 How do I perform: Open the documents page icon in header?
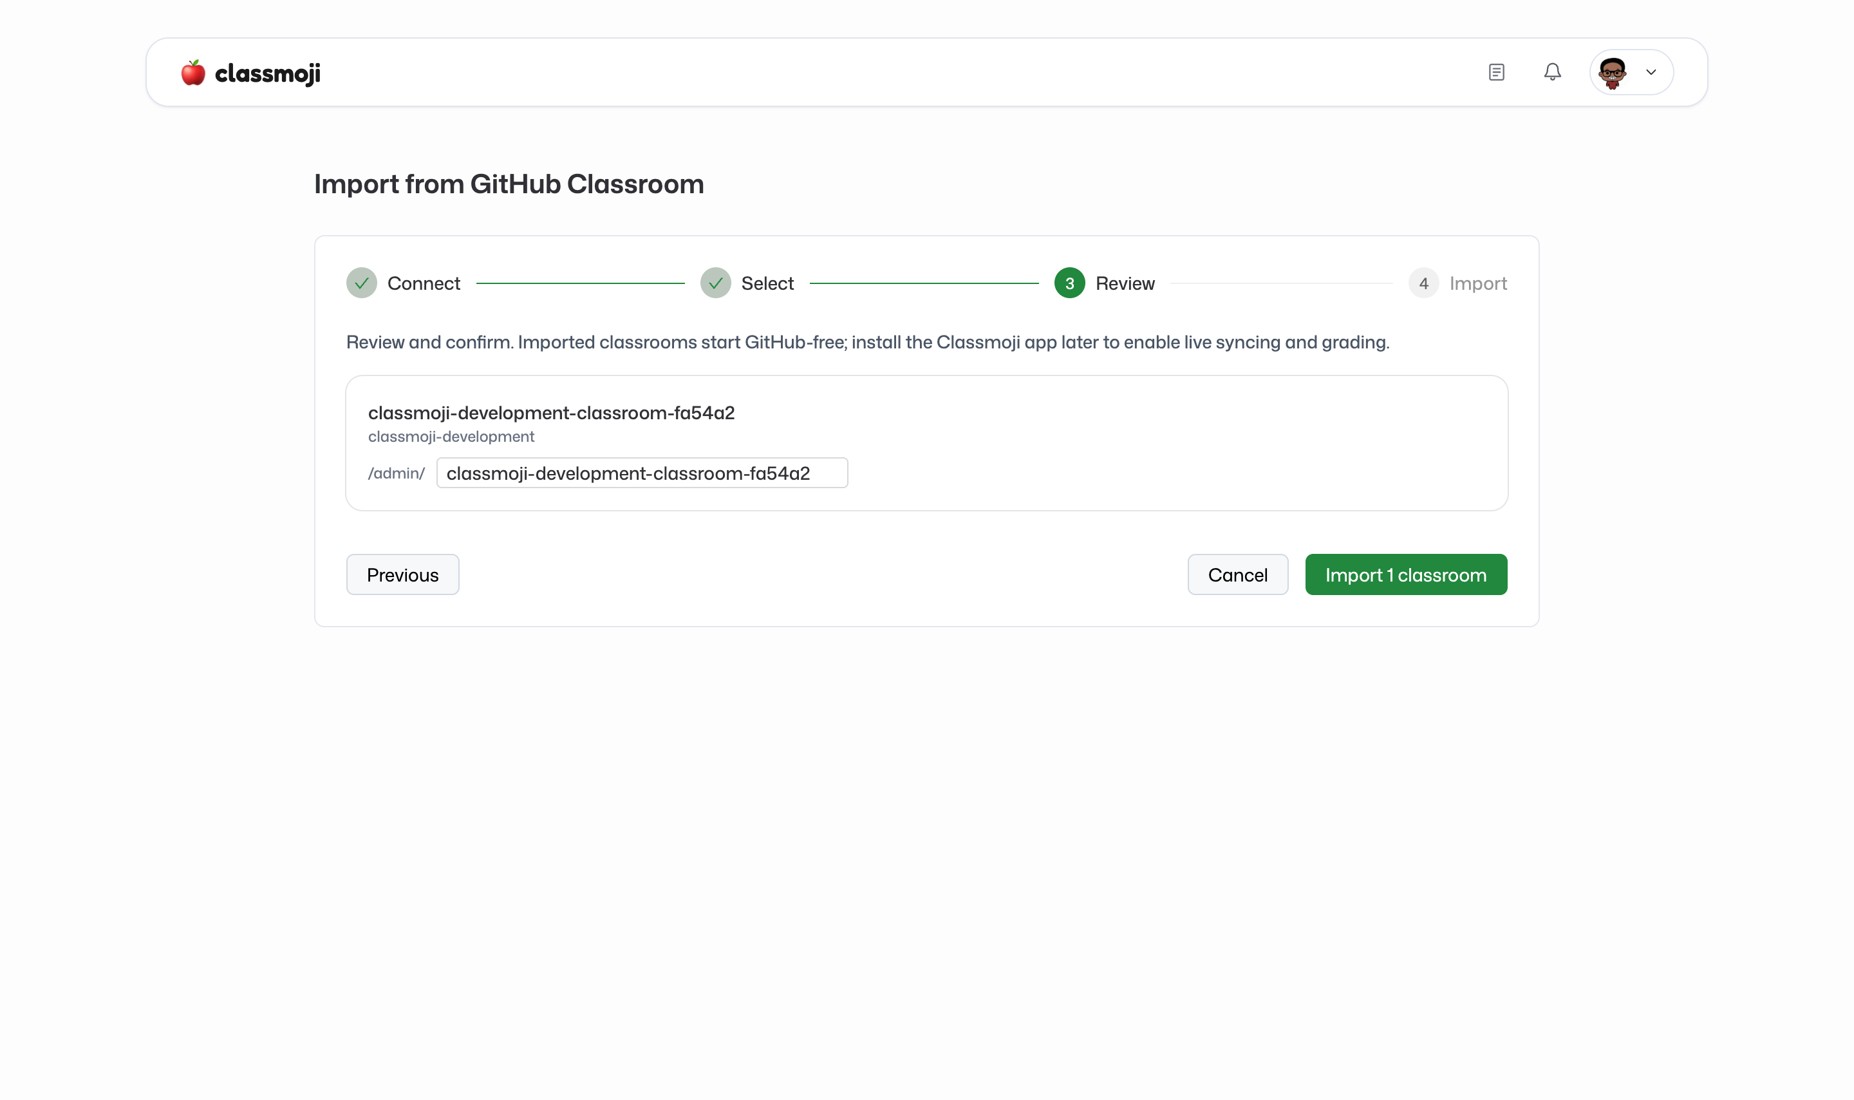[x=1496, y=72]
